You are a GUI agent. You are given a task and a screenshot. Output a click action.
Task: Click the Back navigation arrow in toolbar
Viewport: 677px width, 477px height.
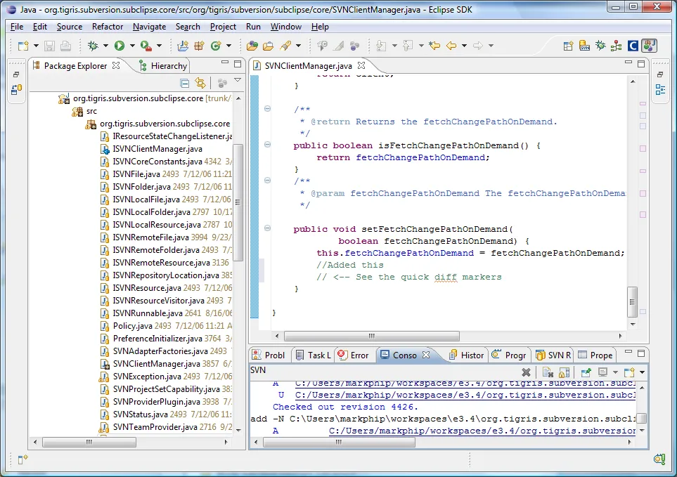pyautogui.click(x=451, y=46)
